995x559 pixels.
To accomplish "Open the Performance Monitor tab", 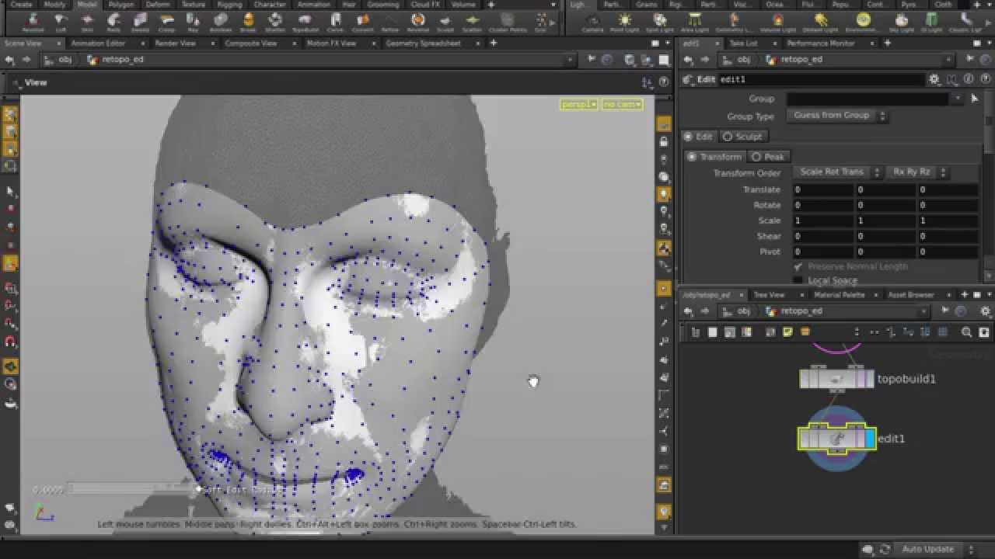I will pos(821,43).
